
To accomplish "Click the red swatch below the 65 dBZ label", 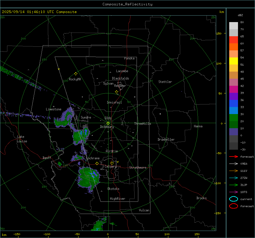I will (x=233, y=40).
